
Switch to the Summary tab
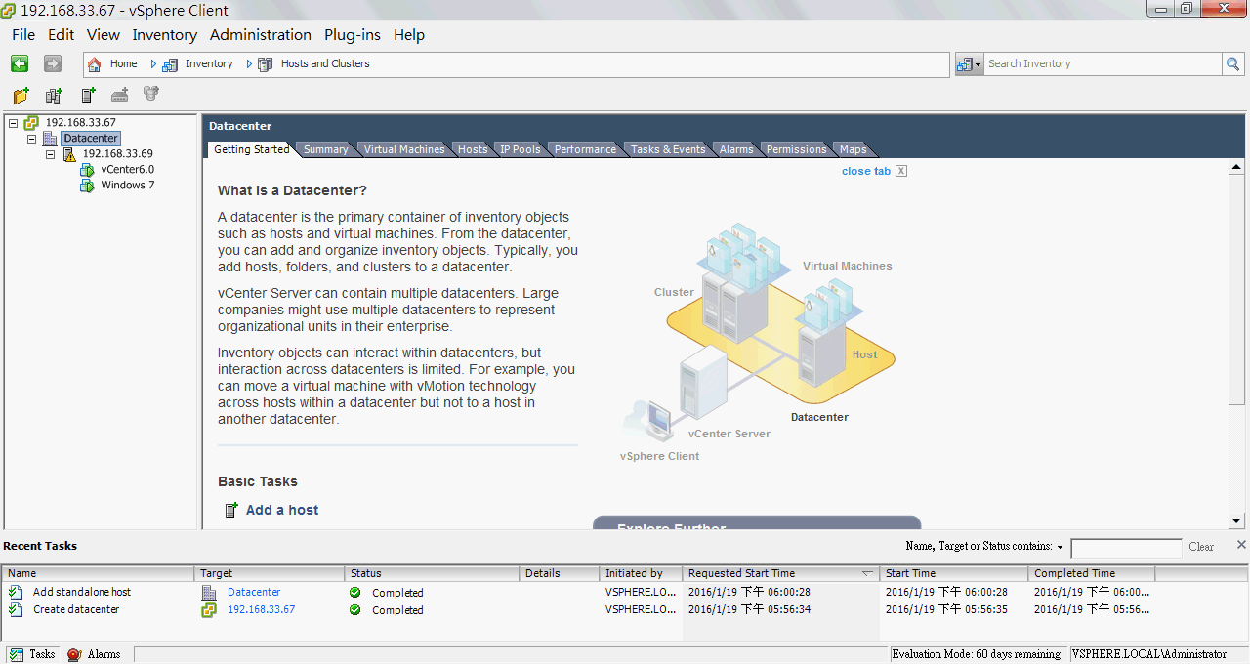[325, 149]
